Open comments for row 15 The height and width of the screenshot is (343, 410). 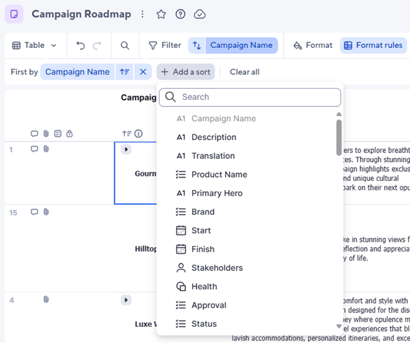click(x=34, y=212)
